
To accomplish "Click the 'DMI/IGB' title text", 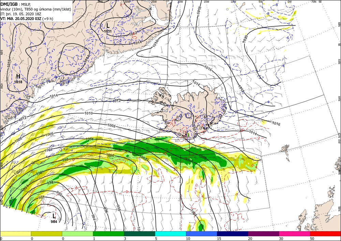I will (9, 4).
